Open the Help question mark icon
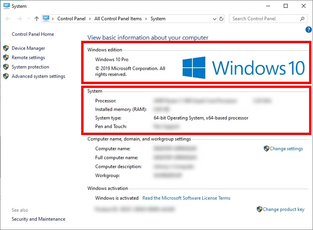This screenshot has width=313, height=230. point(308,30)
